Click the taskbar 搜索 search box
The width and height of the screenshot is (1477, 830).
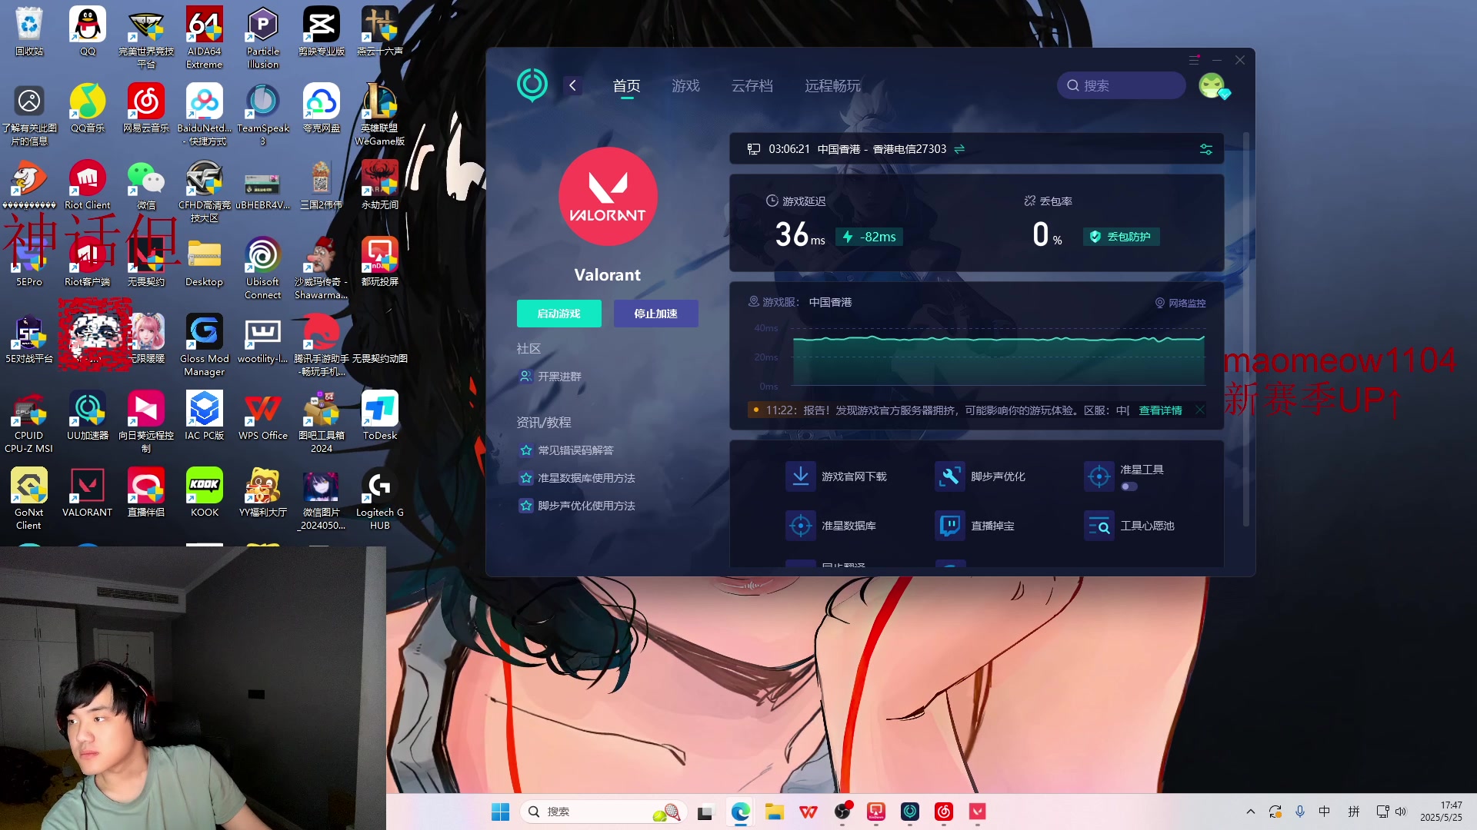point(605,812)
